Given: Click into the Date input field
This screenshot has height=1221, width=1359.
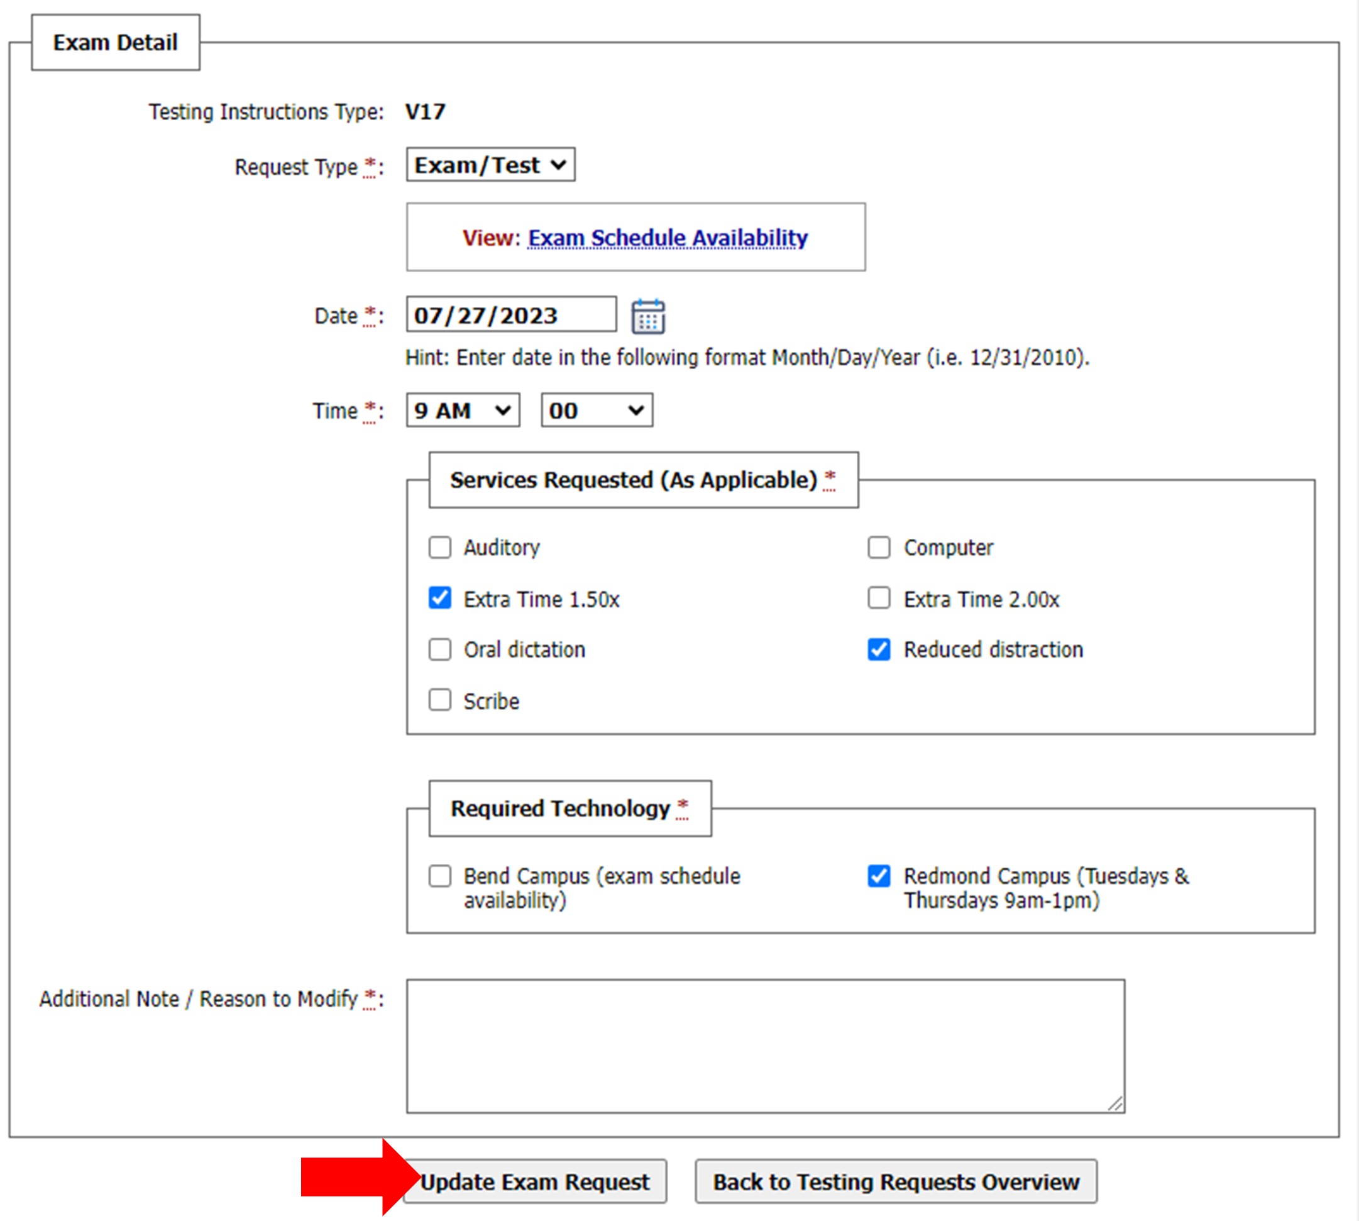Looking at the screenshot, I should [x=511, y=314].
